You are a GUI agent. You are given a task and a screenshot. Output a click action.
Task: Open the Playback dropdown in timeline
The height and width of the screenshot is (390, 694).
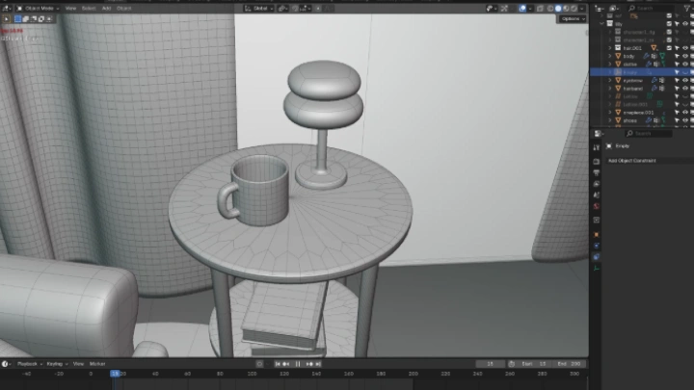pyautogui.click(x=29, y=364)
